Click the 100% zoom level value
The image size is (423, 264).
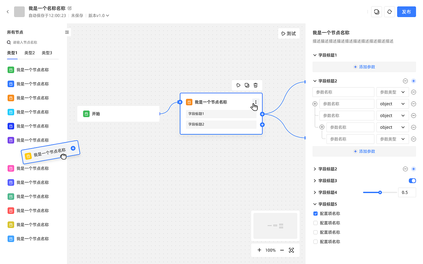tap(270, 250)
